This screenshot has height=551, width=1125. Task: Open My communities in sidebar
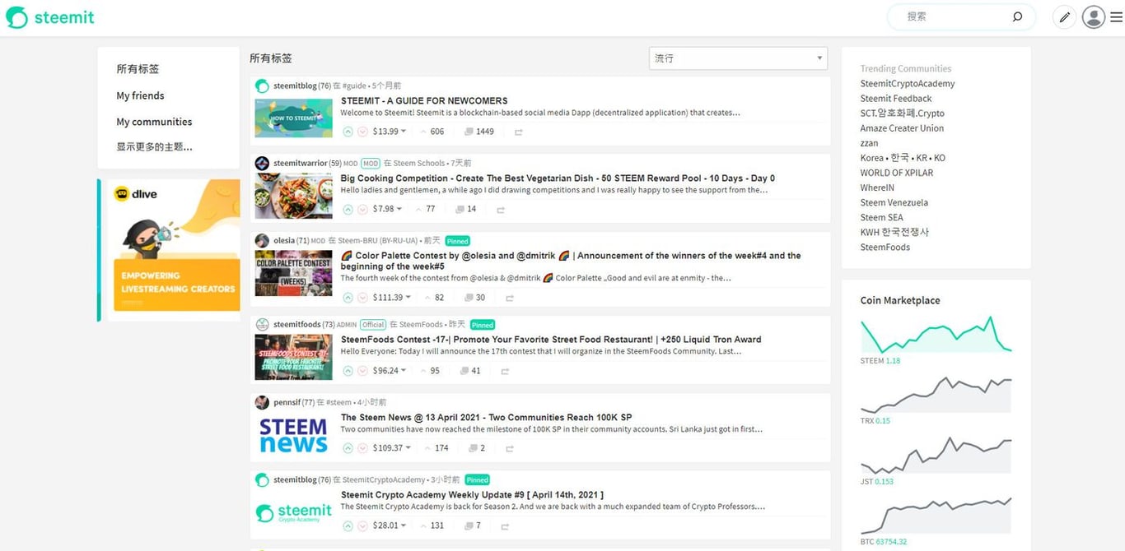tap(154, 122)
